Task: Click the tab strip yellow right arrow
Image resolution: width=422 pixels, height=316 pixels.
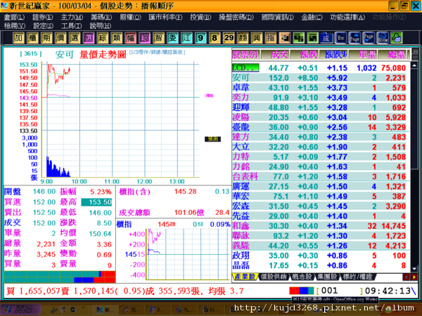Action: [x=414, y=277]
